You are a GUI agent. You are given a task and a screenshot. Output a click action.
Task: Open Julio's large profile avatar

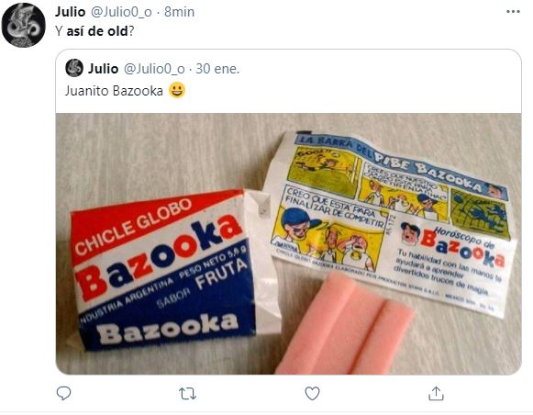pos(24,25)
